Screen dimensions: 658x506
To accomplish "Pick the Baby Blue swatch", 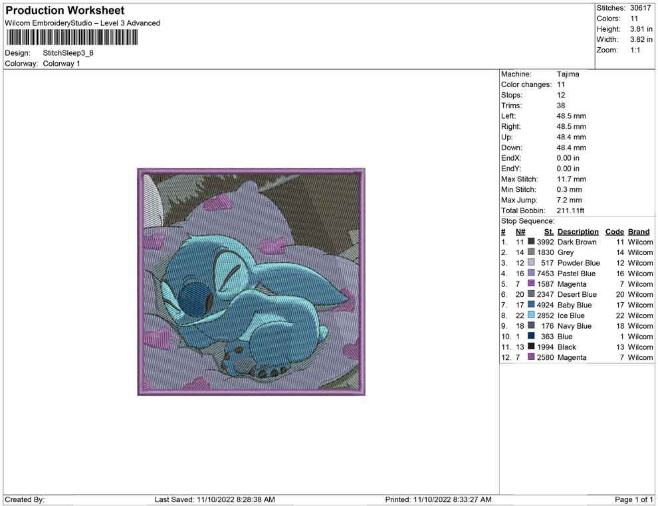I will [531, 304].
